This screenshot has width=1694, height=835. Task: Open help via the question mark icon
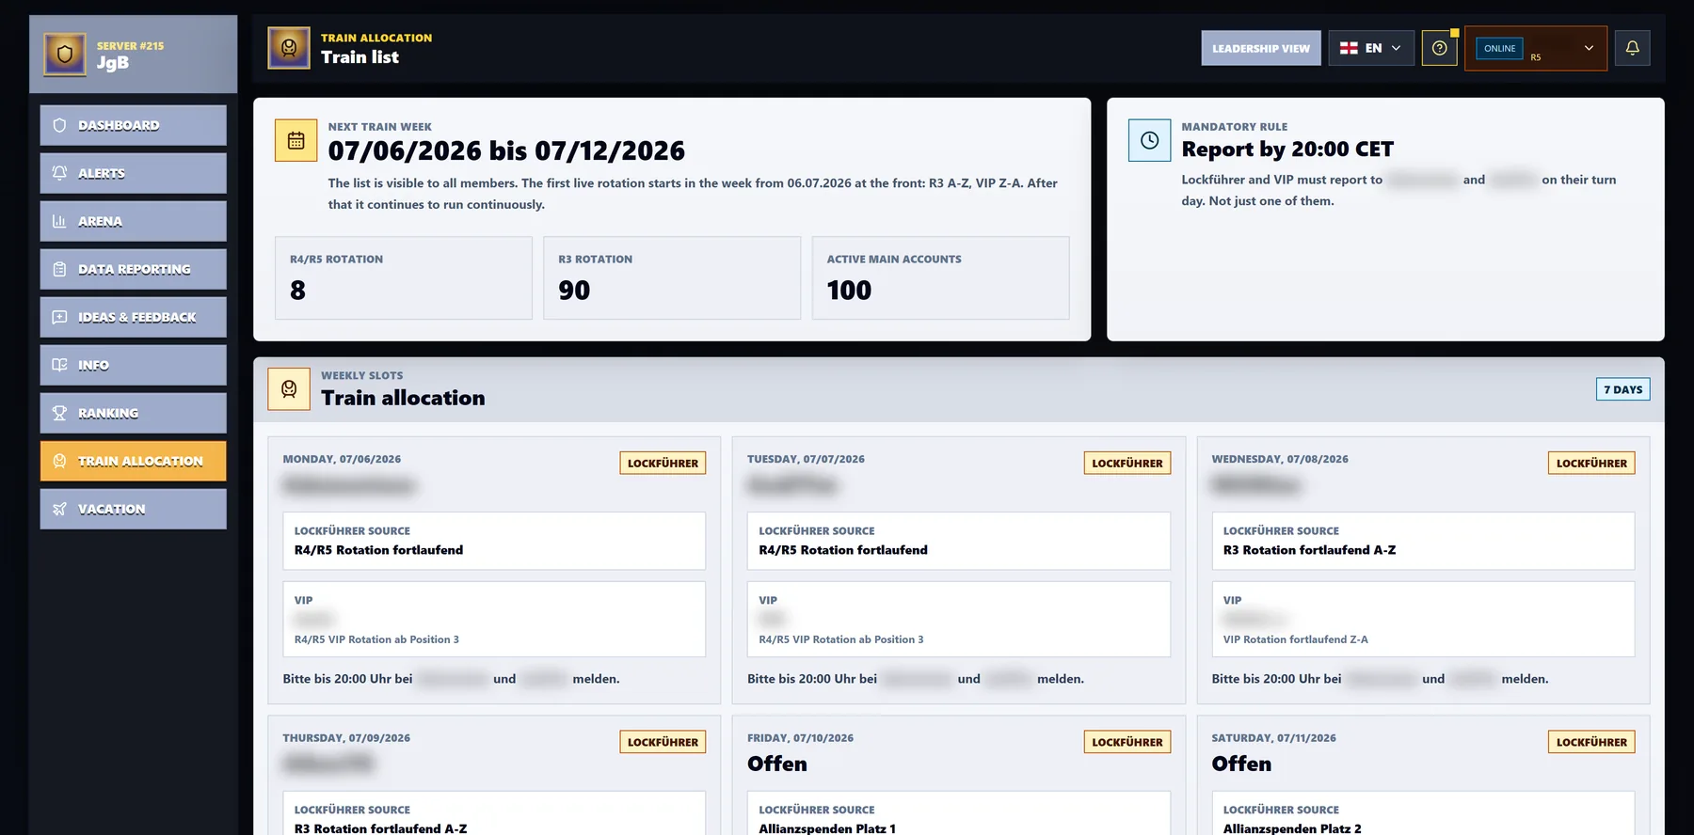point(1439,48)
